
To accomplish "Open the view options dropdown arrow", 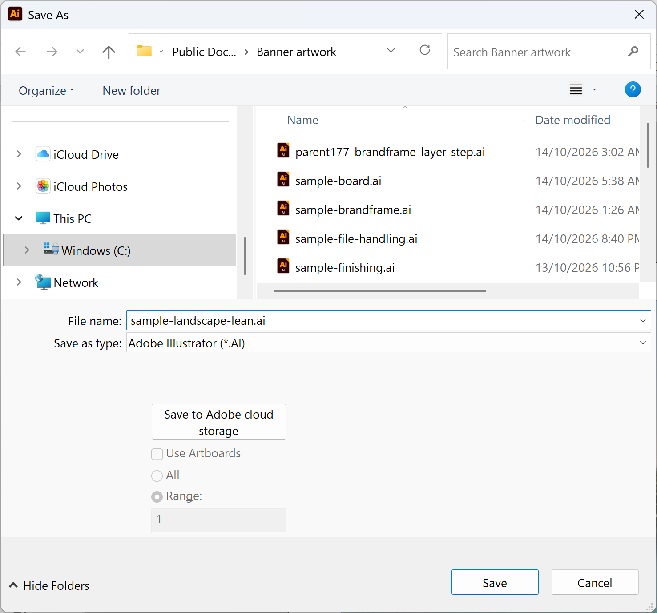I will (594, 90).
